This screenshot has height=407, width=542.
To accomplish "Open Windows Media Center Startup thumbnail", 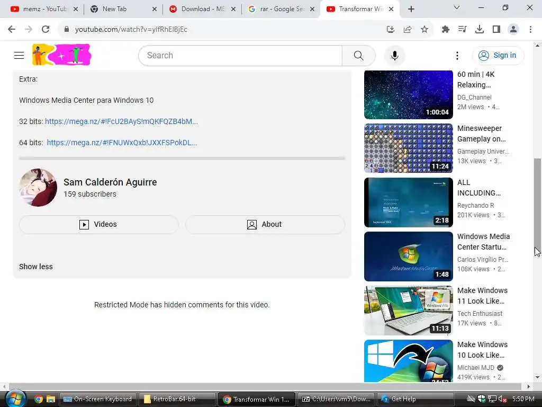I will tap(408, 256).
